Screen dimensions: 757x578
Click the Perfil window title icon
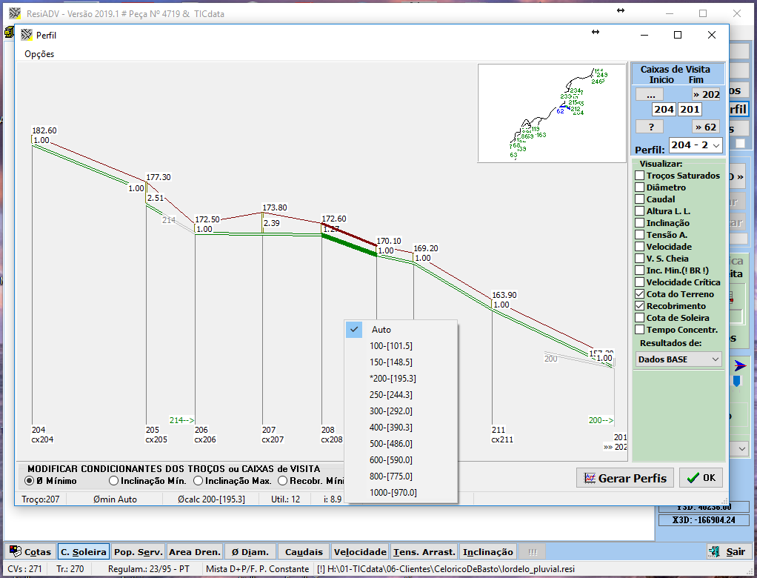tap(27, 35)
